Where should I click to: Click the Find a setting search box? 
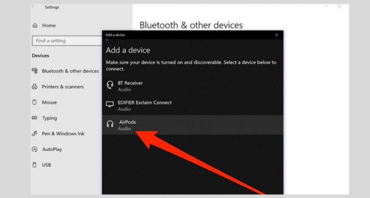click(67, 40)
